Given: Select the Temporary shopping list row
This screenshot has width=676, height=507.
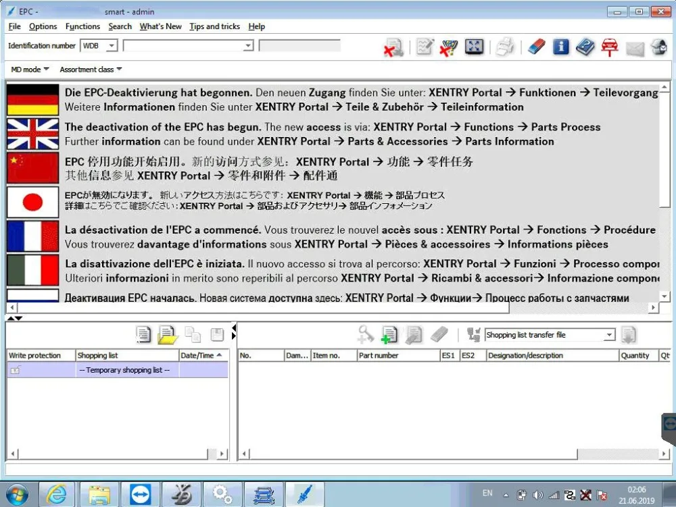Looking at the screenshot, I should pyautogui.click(x=118, y=370).
